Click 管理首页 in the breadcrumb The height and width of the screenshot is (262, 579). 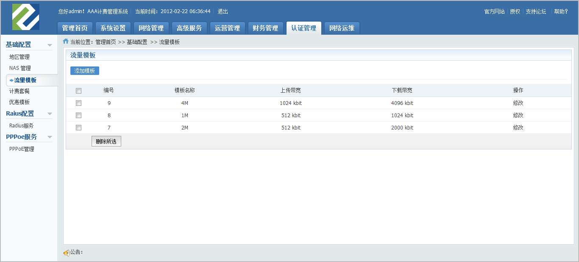(106, 42)
